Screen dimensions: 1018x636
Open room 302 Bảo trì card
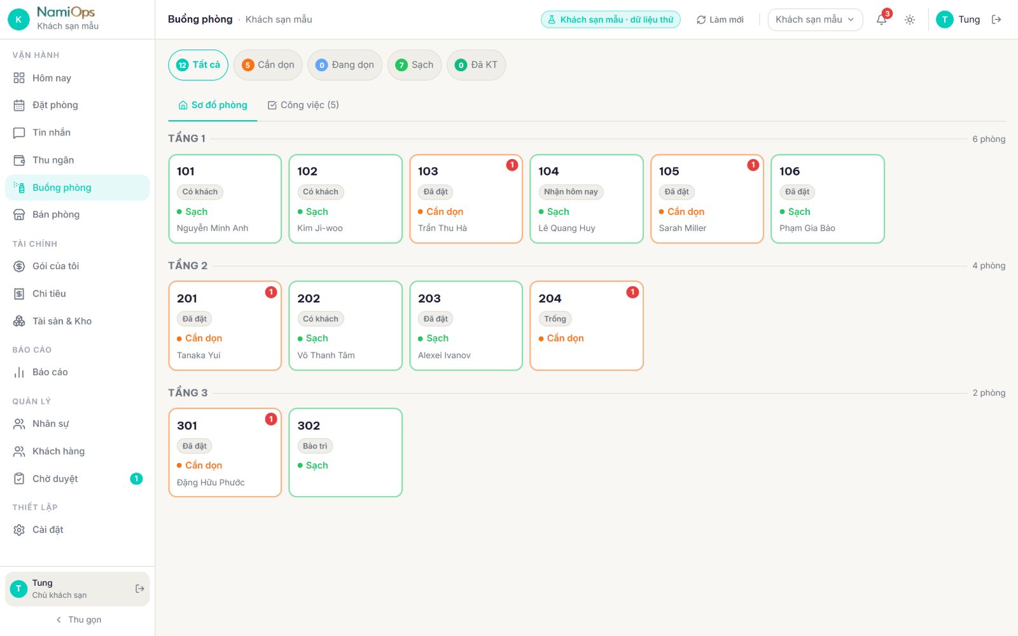tap(345, 453)
